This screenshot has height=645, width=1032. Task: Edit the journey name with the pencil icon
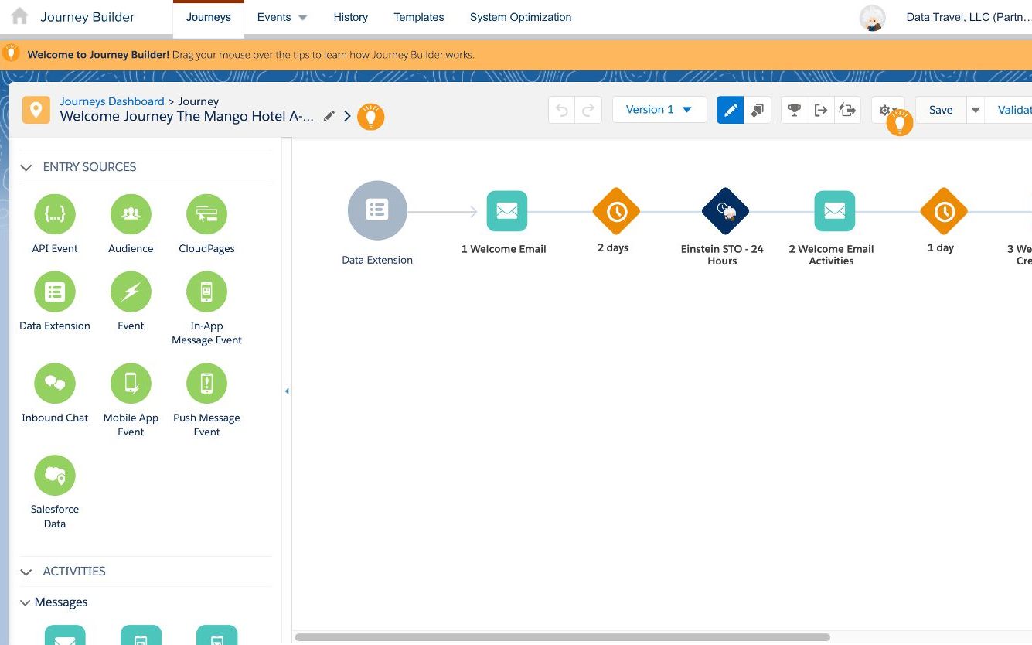[329, 116]
